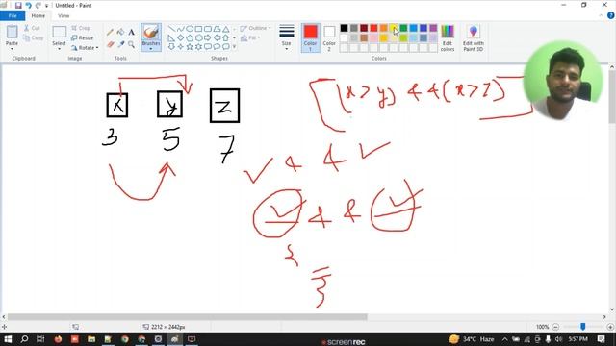Click the Crop button
The image size is (616, 346).
pos(81,28)
